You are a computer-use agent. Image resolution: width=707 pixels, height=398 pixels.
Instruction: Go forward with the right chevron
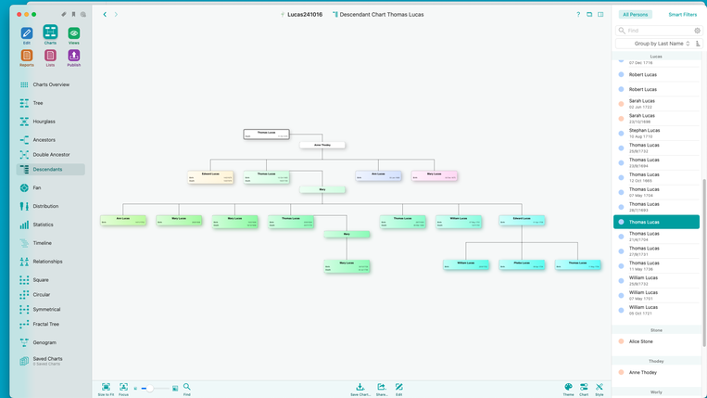(x=116, y=15)
